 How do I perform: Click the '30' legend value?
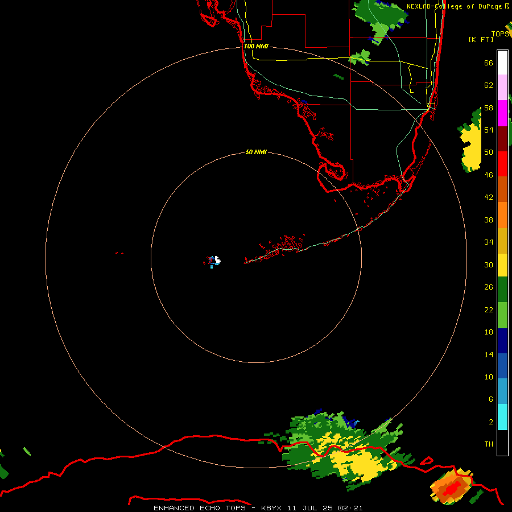coord(489,265)
